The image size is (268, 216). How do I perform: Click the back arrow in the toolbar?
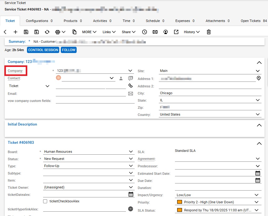tap(5, 32)
